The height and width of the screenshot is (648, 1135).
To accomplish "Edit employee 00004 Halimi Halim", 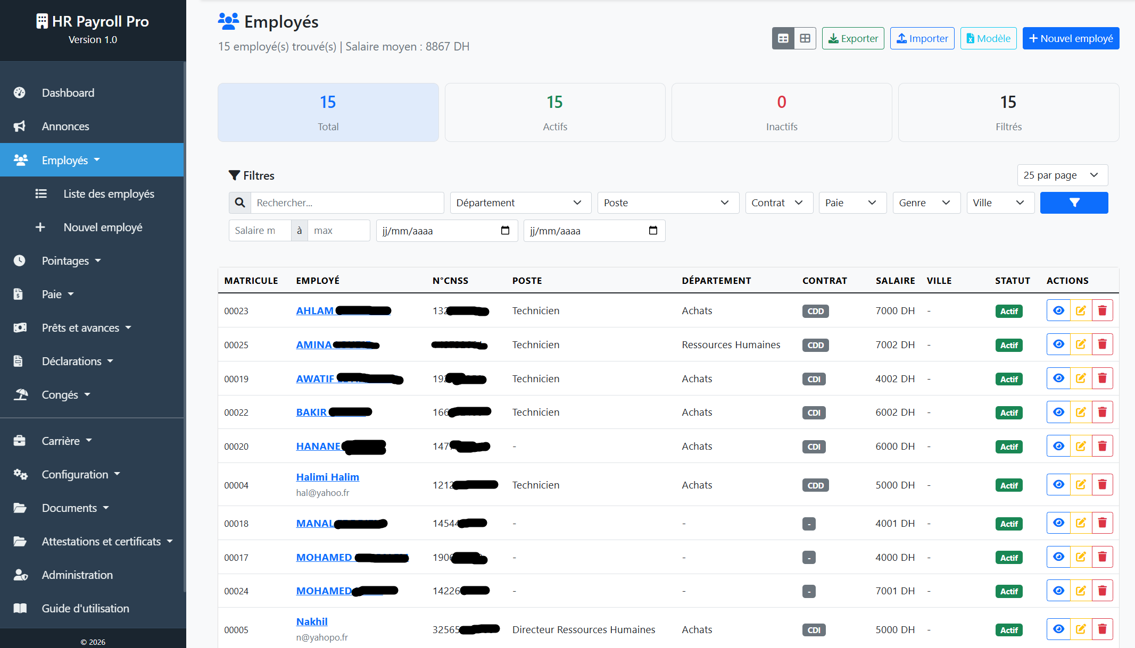I will 1081,485.
